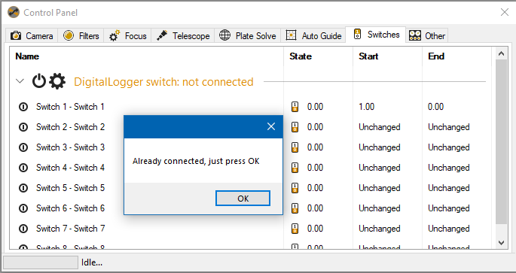The width and height of the screenshot is (516, 273).
Task: Click the scrollbar up arrow
Action: click(x=501, y=53)
